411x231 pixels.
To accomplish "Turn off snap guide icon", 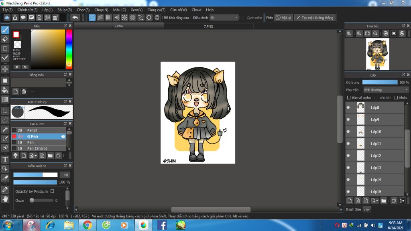I will click(92, 18).
